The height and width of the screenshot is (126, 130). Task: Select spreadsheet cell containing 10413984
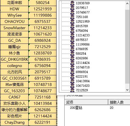click(x=43, y=103)
